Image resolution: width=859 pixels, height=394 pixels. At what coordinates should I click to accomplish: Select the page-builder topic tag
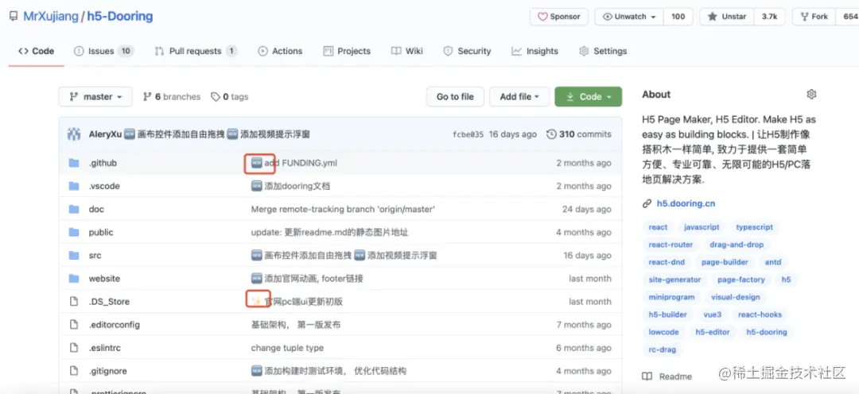(x=725, y=262)
